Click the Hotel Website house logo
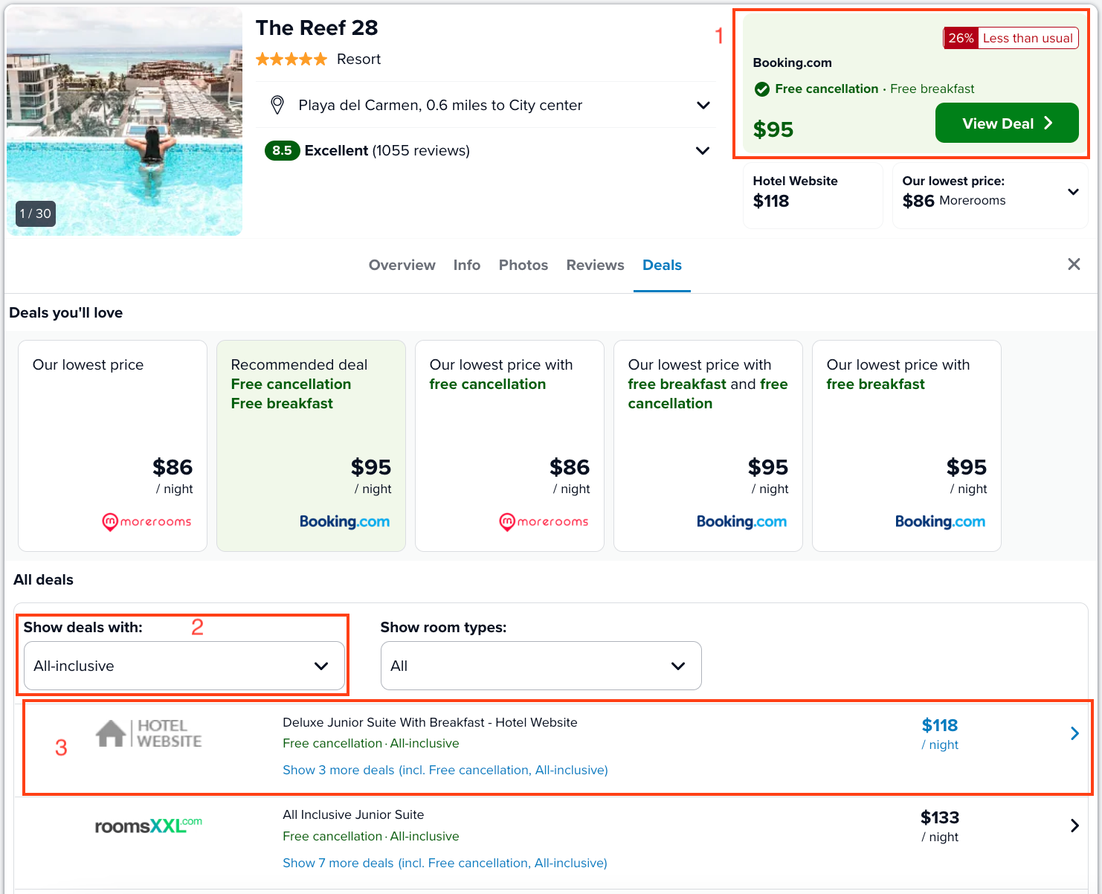 [x=149, y=733]
